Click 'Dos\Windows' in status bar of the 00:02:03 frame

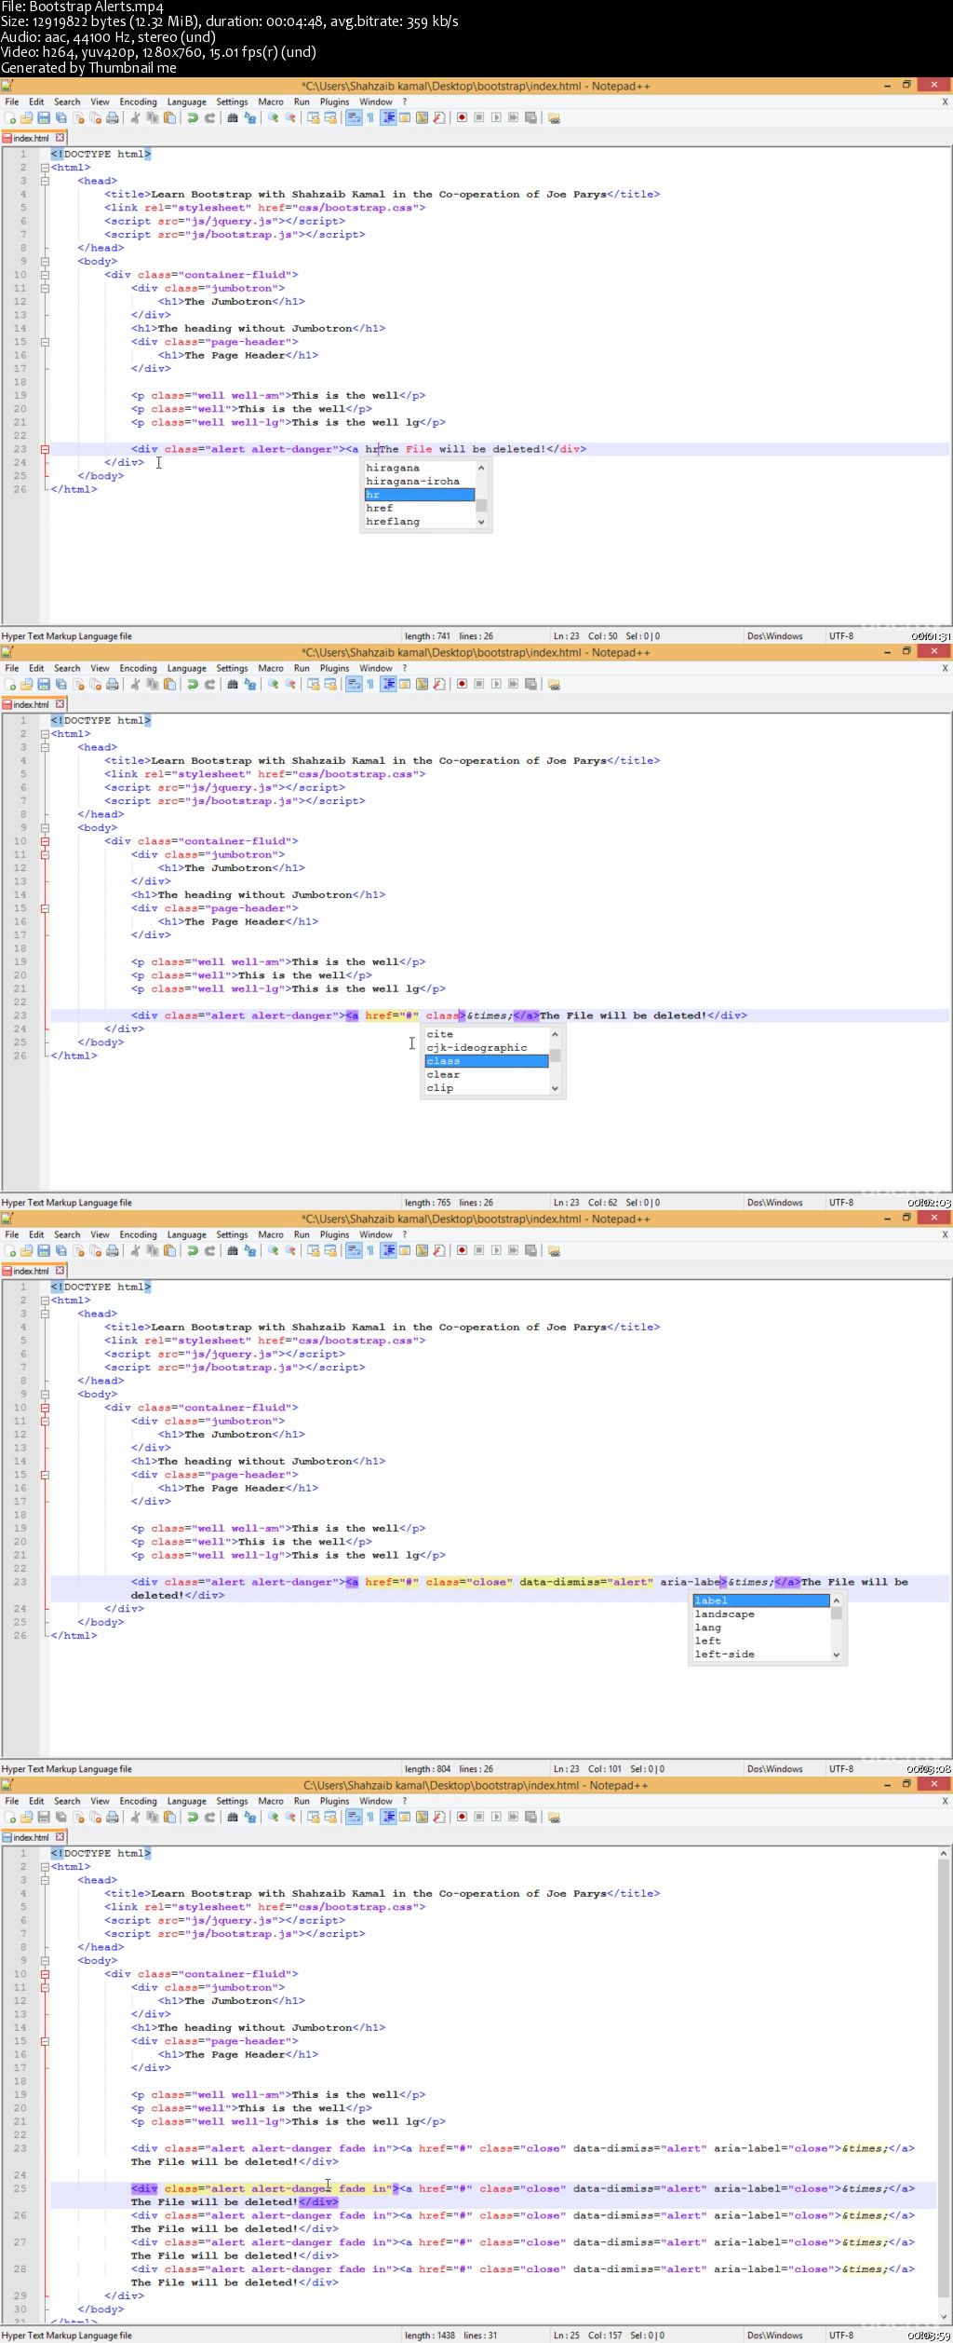[x=774, y=1203]
